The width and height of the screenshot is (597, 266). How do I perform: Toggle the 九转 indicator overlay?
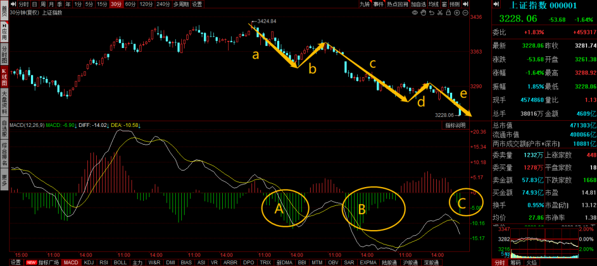[x=364, y=4]
